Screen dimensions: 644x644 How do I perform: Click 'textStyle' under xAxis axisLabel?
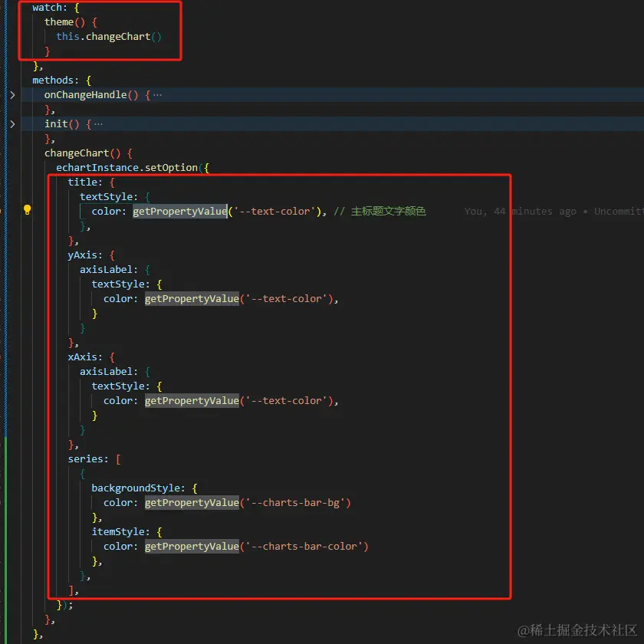pos(118,386)
